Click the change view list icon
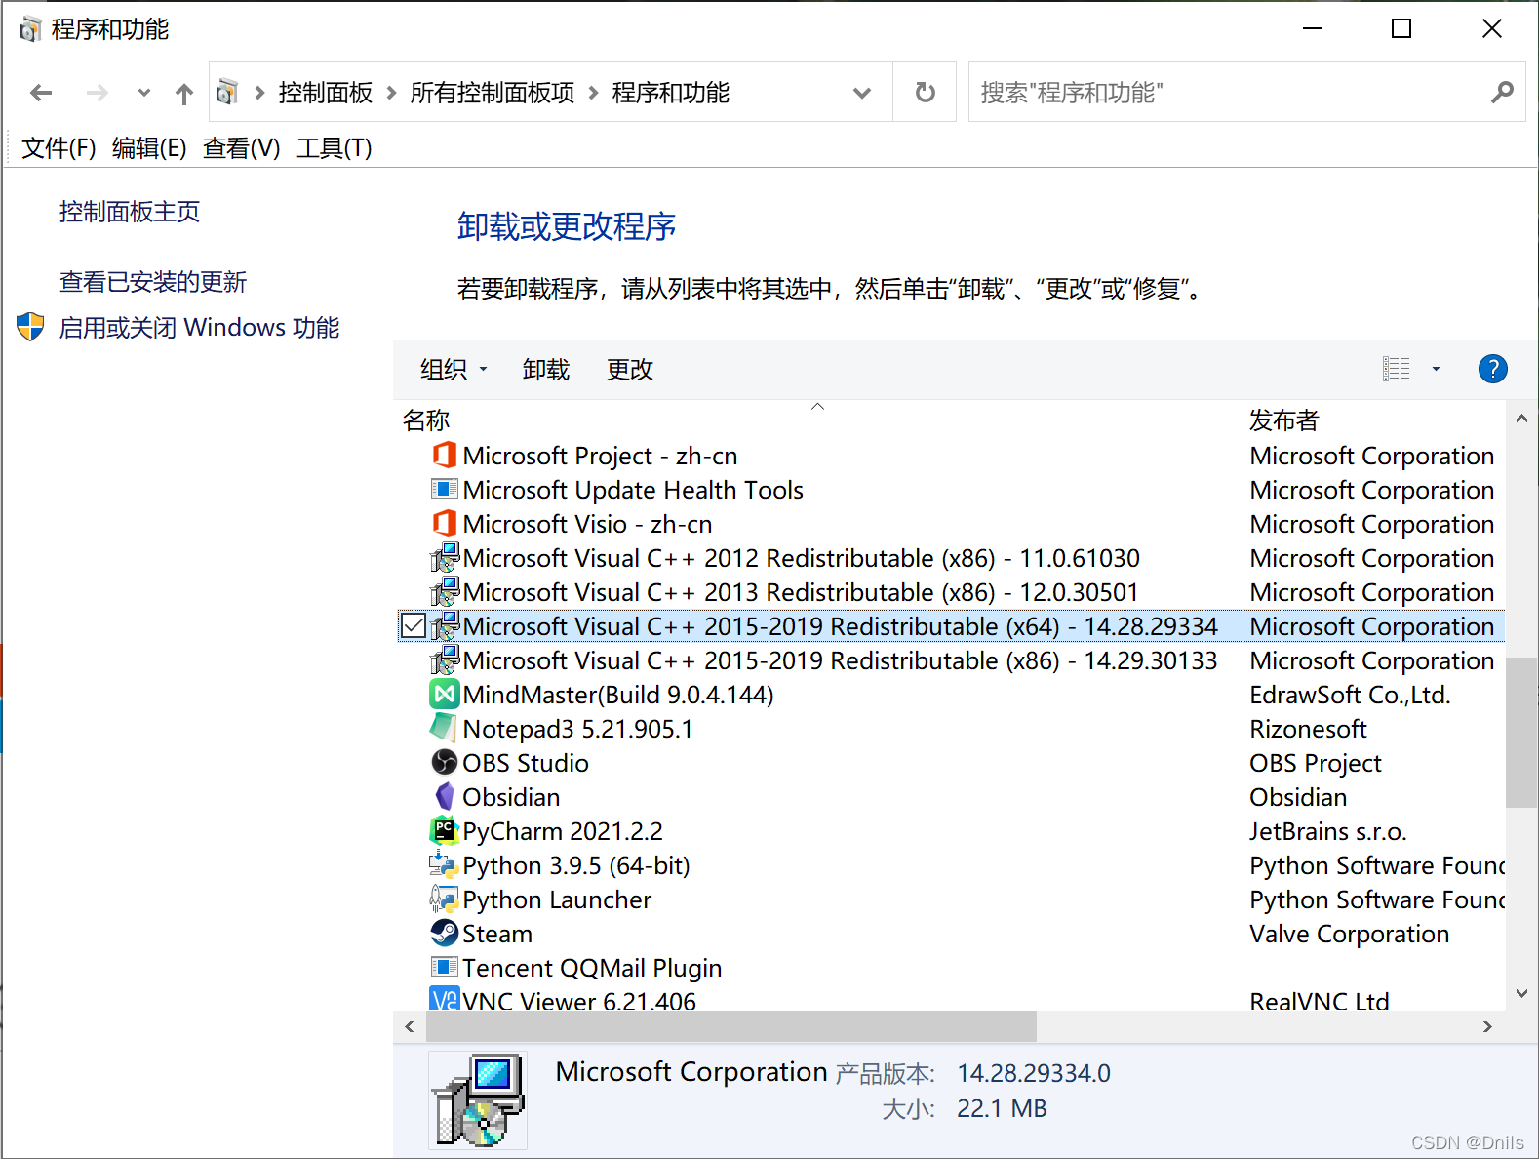The height and width of the screenshot is (1159, 1539). [x=1396, y=369]
